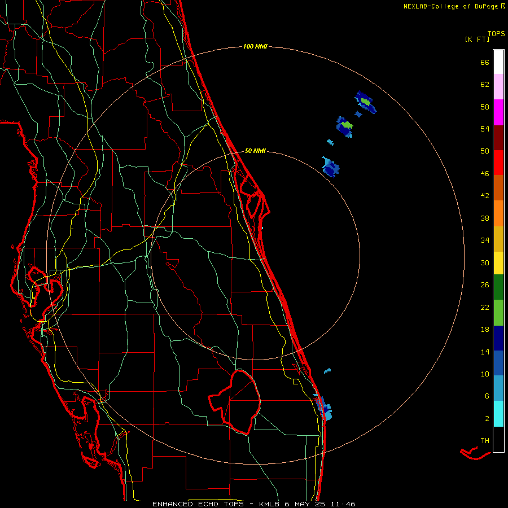The image size is (508, 508).
Task: Click the 'NEXLAB-College of DuPage' credit text
Action: pyautogui.click(x=450, y=6)
